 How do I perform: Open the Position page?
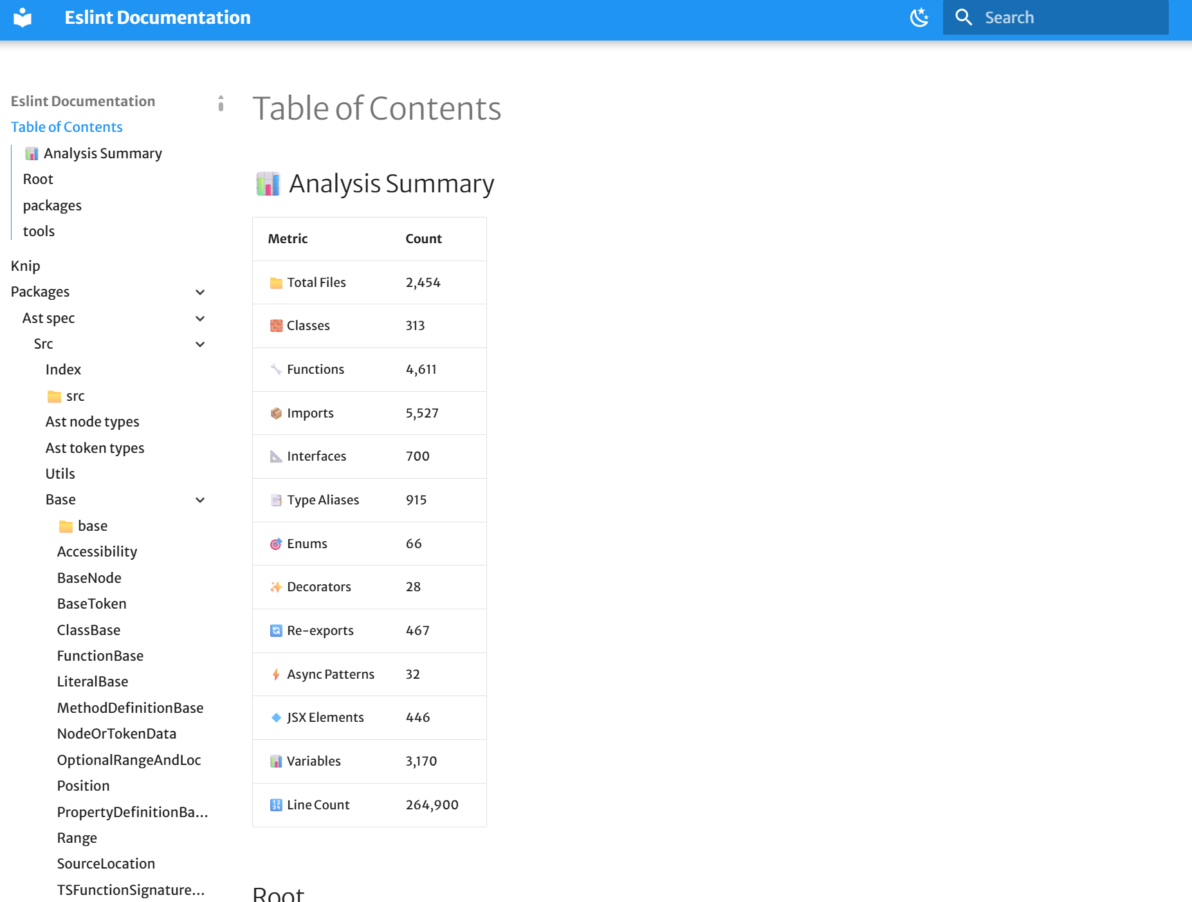[83, 786]
